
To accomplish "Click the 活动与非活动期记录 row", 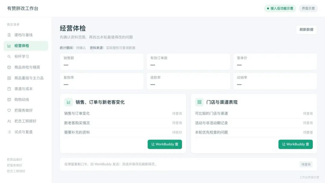I will (x=254, y=123).
